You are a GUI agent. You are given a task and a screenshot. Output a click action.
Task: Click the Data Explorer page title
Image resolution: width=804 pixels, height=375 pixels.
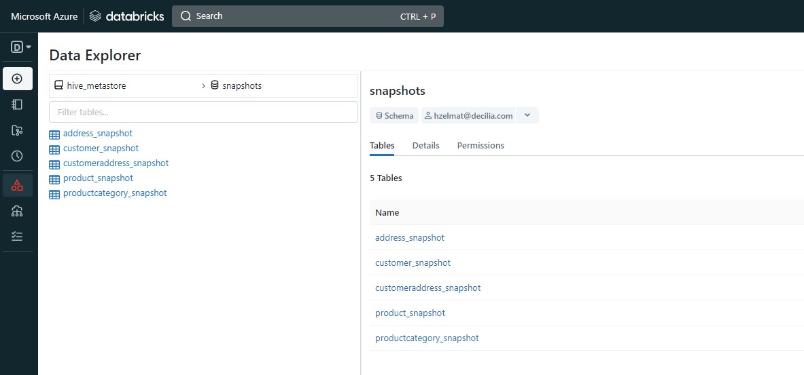click(x=95, y=55)
